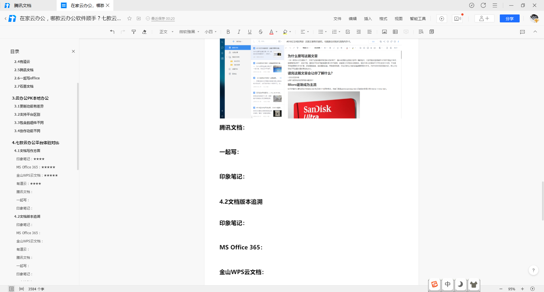Screen dimensions: 544x292
Task: Click the 95% zoom level
Action: pyautogui.click(x=512, y=289)
